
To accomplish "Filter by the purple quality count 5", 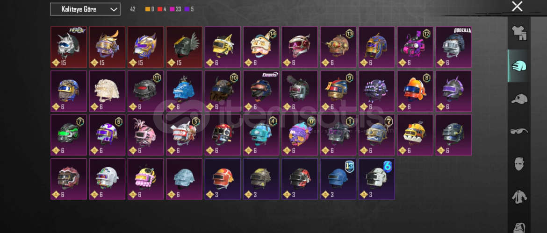I will click(189, 9).
